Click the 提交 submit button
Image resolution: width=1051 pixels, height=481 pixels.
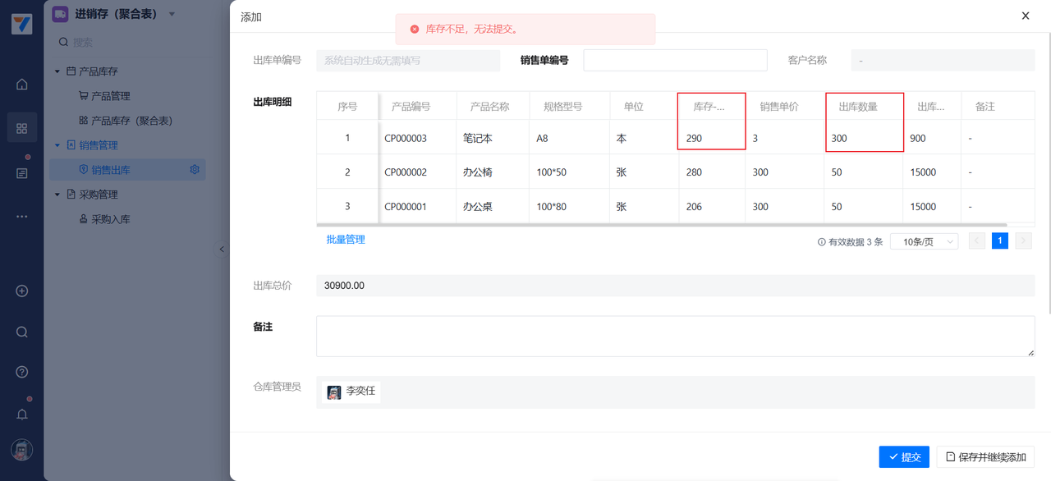(x=904, y=457)
